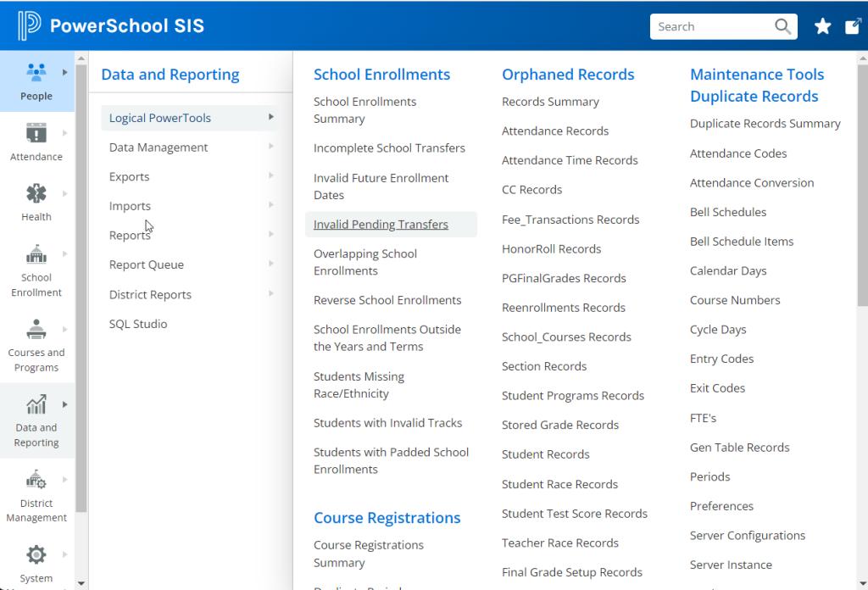Open HonorRoll Records link
The height and width of the screenshot is (590, 868).
point(551,248)
